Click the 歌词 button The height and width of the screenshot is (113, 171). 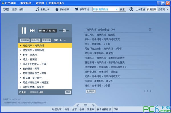pyautogui.click(x=68, y=92)
